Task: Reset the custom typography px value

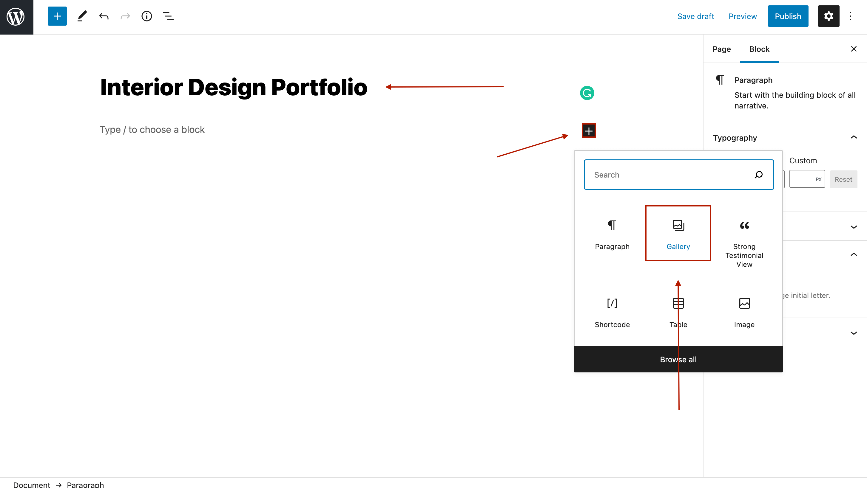Action: point(843,179)
